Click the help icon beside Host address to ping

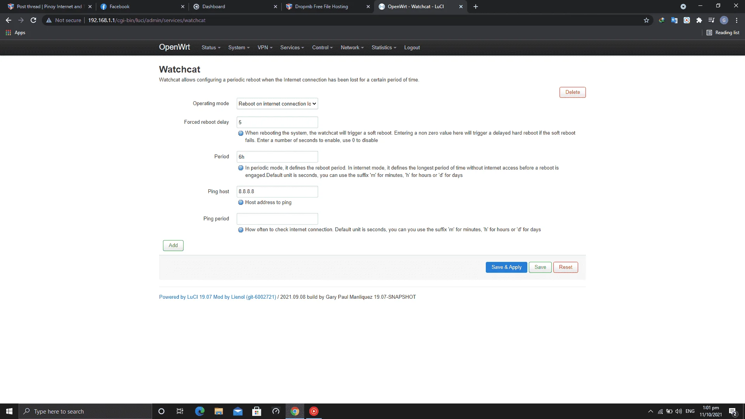241,203
